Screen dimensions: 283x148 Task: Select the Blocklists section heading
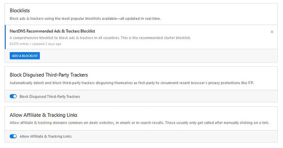(19, 11)
